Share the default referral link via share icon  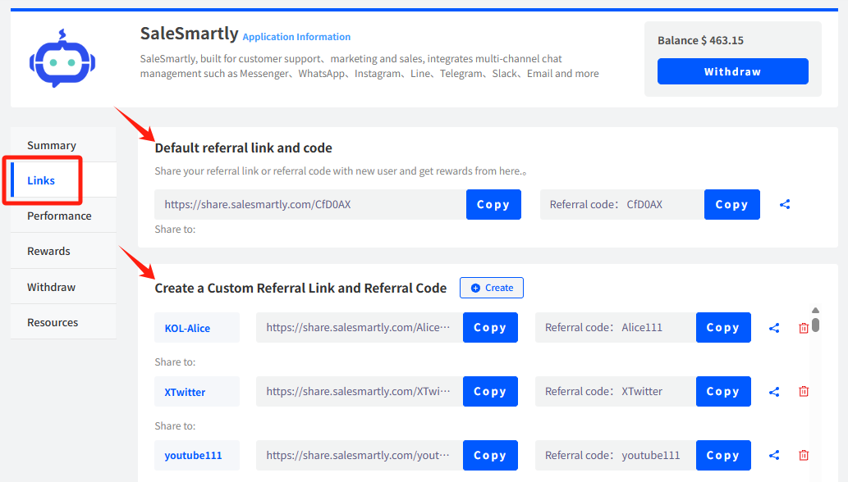click(785, 205)
